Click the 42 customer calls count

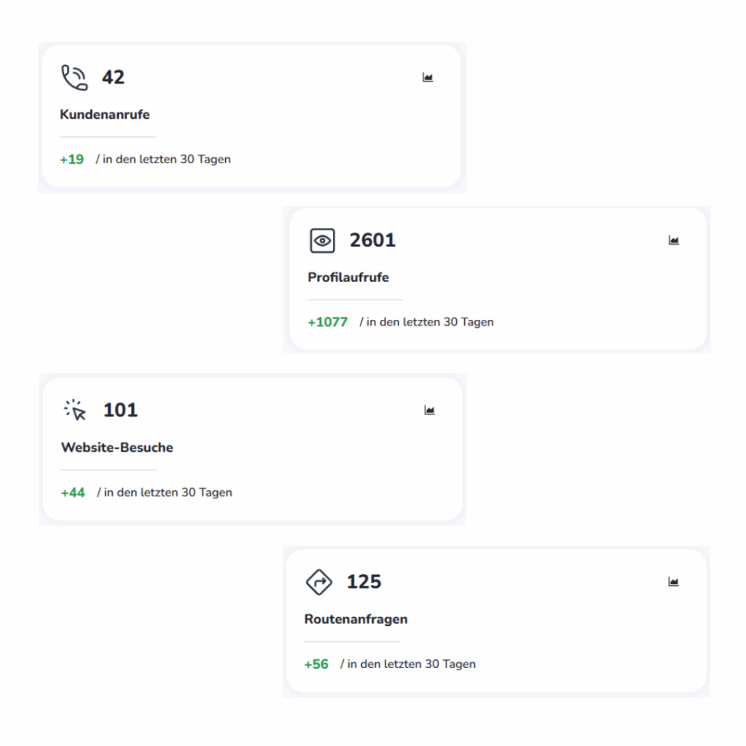point(113,77)
